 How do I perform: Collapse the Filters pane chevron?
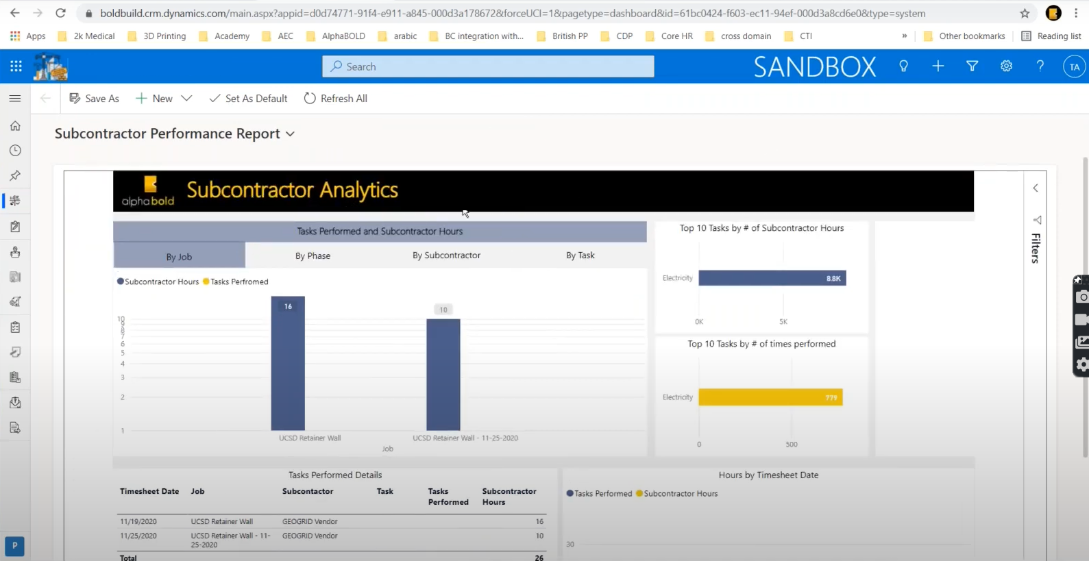pyautogui.click(x=1036, y=188)
